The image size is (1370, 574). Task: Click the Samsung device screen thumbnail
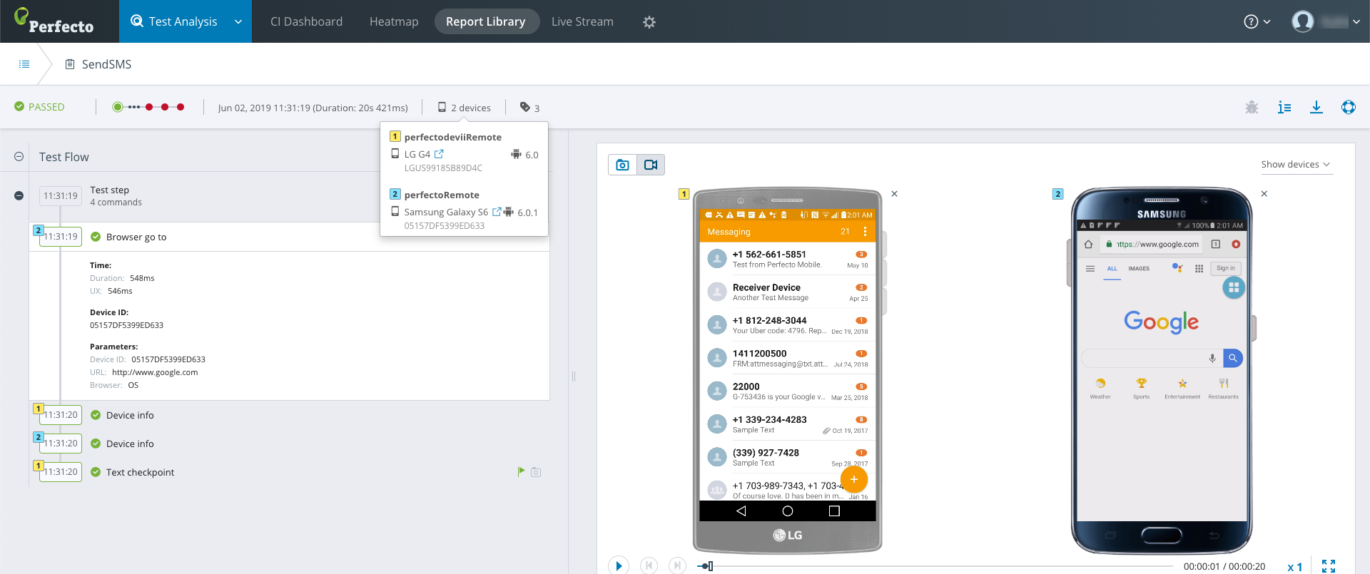(1162, 371)
